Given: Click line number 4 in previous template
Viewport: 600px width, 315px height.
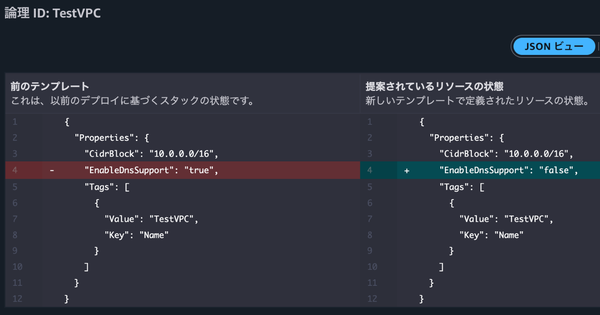Looking at the screenshot, I should click(15, 170).
